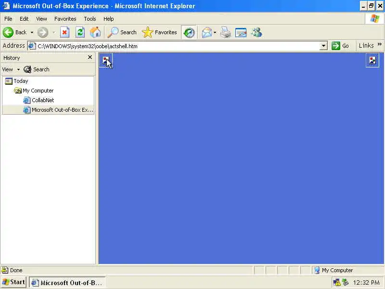
Task: Click the network connection tray icon
Action: pos(346,282)
